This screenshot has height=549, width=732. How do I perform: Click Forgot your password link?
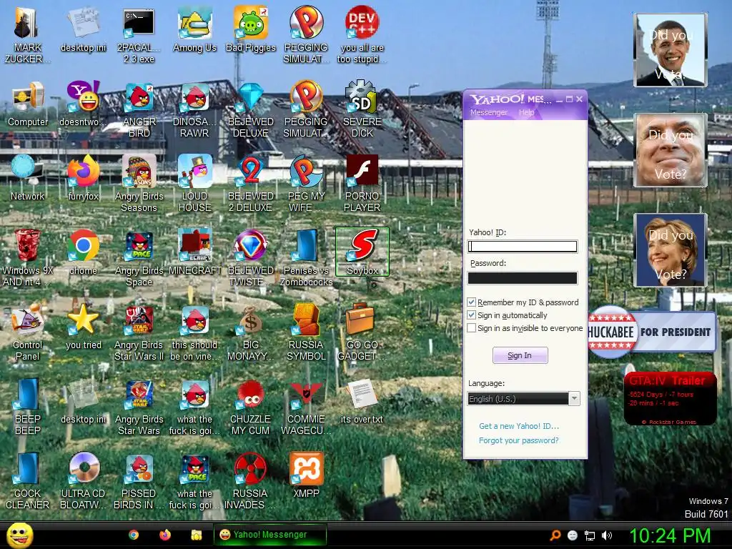[x=519, y=440]
